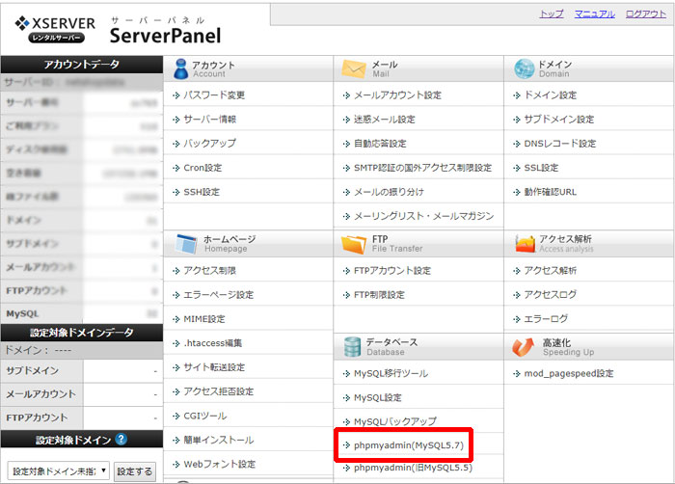Click the XSERVER logo

55,29
